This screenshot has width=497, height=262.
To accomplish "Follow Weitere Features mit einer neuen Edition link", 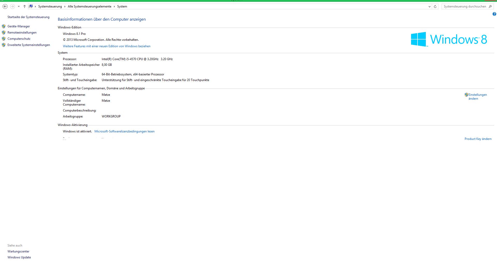I will [x=107, y=46].
